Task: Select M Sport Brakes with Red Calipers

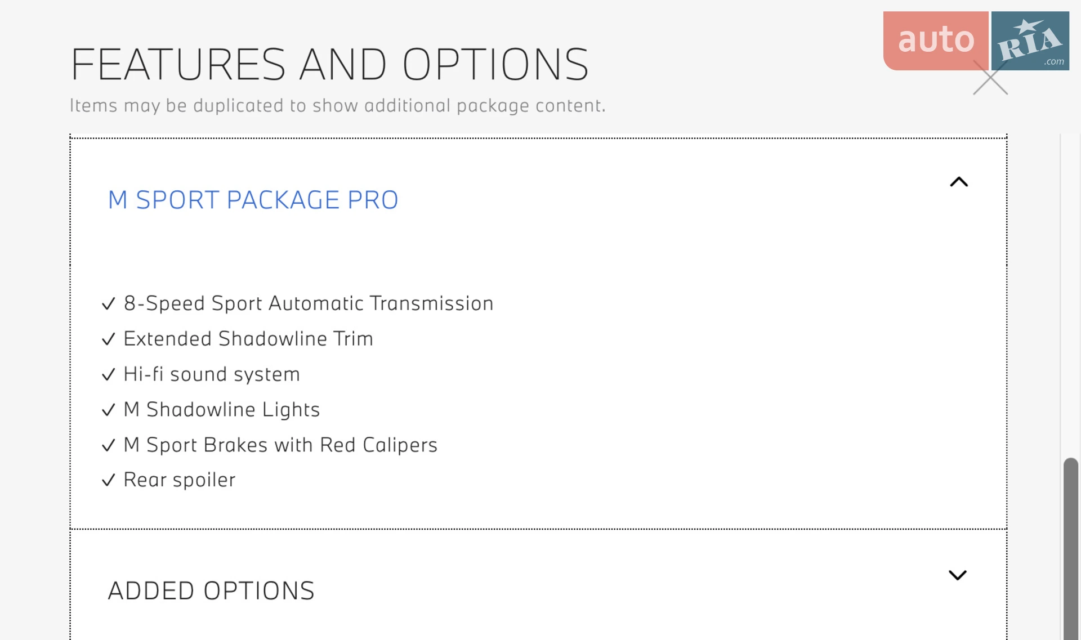Action: point(280,445)
